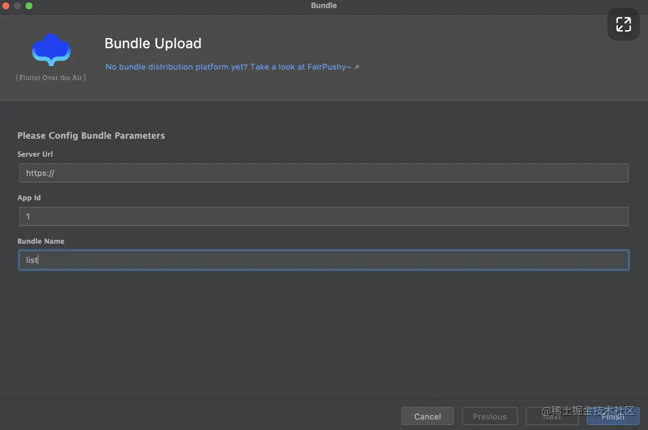
Task: Click Finish to upload the bundle
Action: [613, 416]
